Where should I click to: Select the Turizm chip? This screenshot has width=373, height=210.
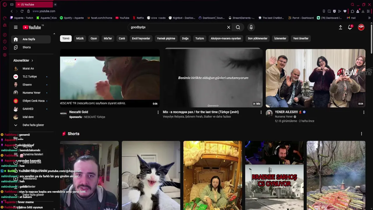tap(200, 38)
